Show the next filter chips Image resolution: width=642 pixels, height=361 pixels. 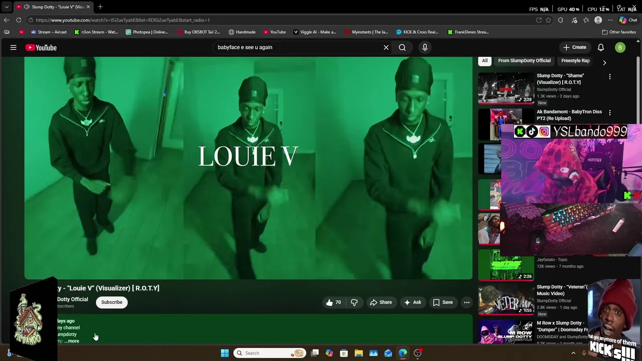click(x=604, y=63)
